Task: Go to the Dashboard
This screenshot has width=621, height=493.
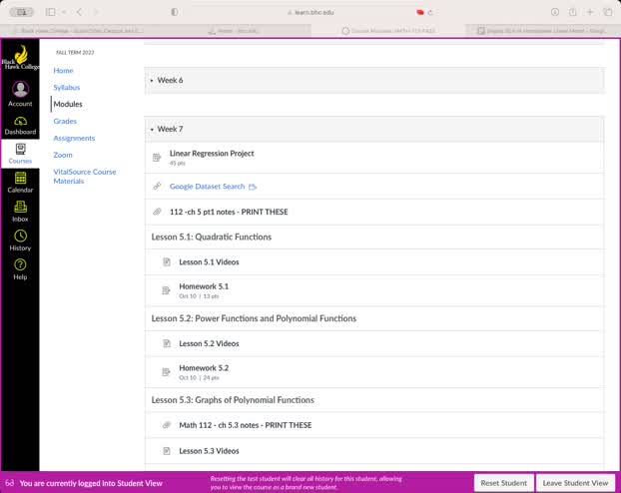Action: 20,125
